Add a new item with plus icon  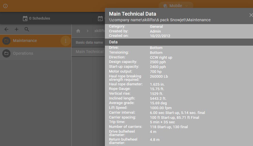(16, 29)
